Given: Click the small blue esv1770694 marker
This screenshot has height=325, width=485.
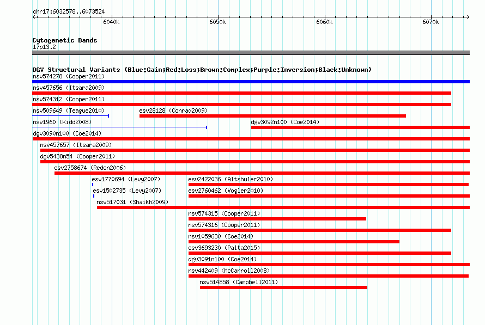Looking at the screenshot, I should coord(93,185).
